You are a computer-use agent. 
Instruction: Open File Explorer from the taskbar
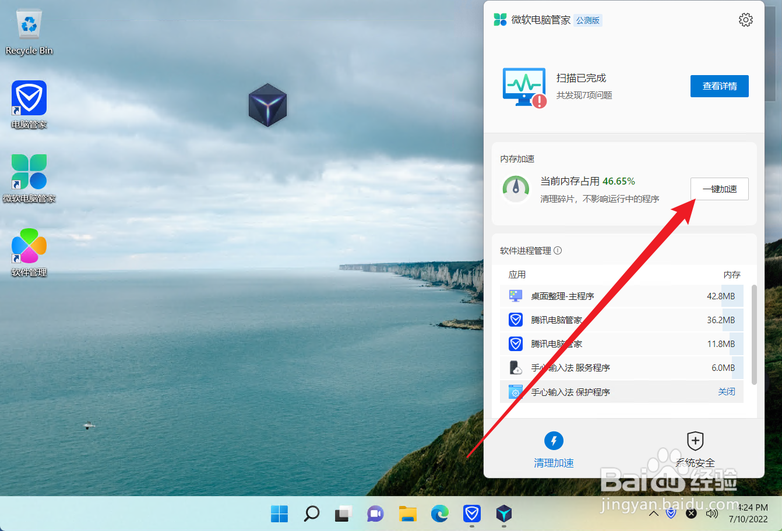408,514
